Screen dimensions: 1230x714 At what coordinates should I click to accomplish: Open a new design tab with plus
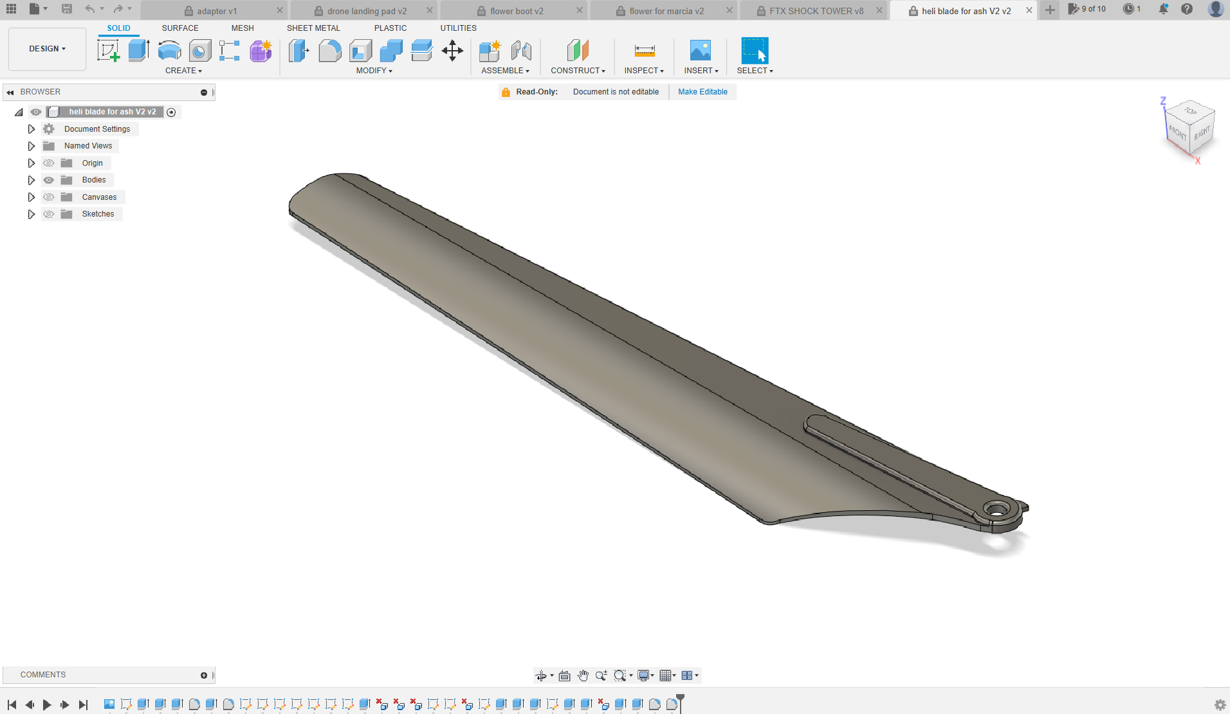(1050, 10)
